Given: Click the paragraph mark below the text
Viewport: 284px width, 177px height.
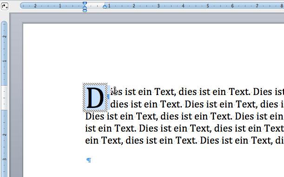Looking at the screenshot, I should tap(89, 160).
